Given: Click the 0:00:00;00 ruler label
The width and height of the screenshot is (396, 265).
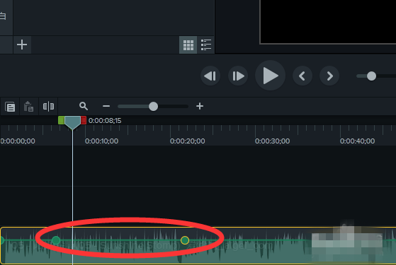Looking at the screenshot, I should 18,141.
